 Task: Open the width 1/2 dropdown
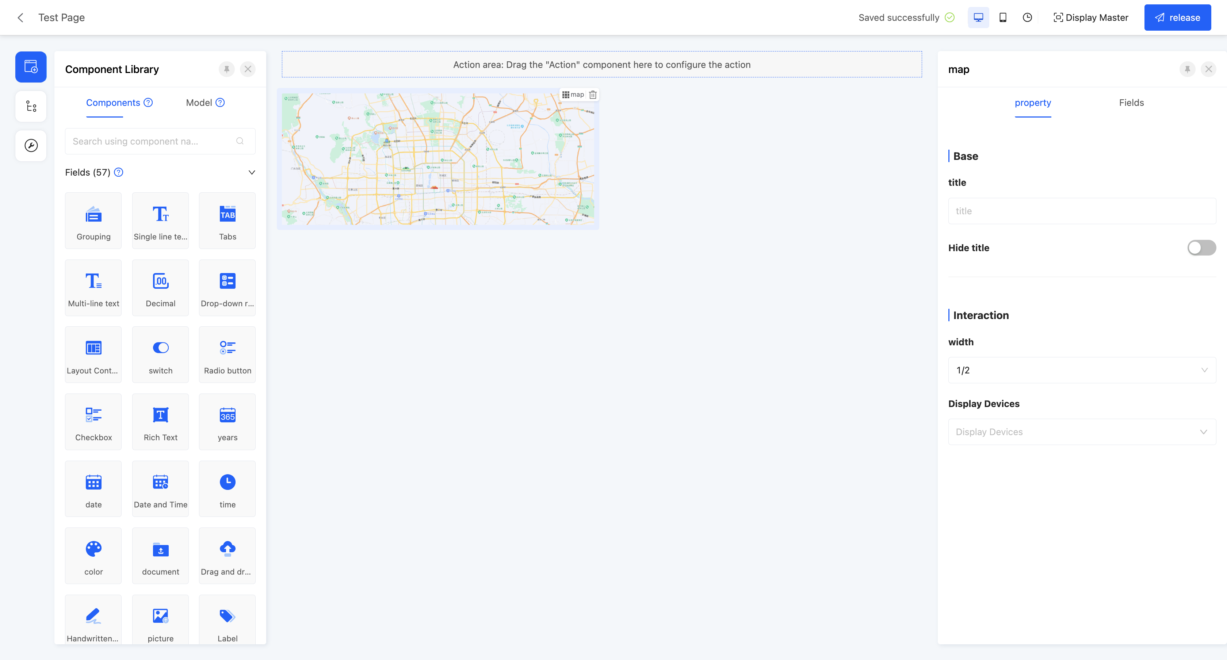point(1081,370)
